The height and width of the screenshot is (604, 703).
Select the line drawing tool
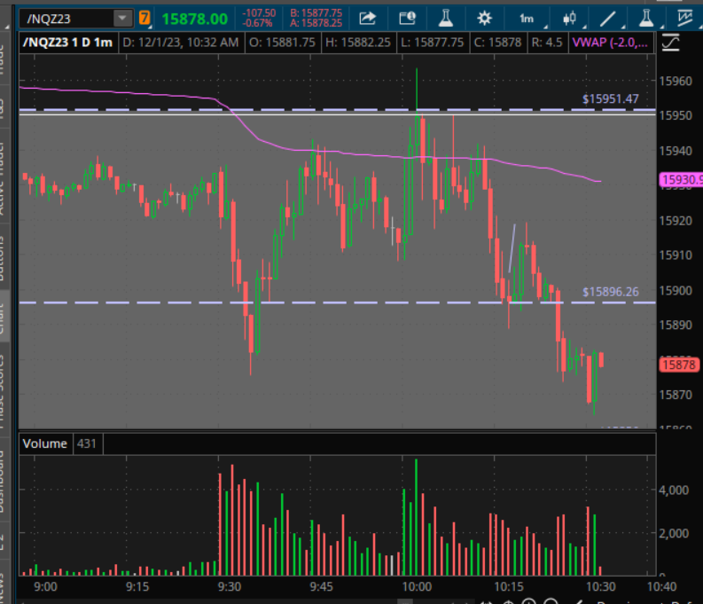coord(609,19)
